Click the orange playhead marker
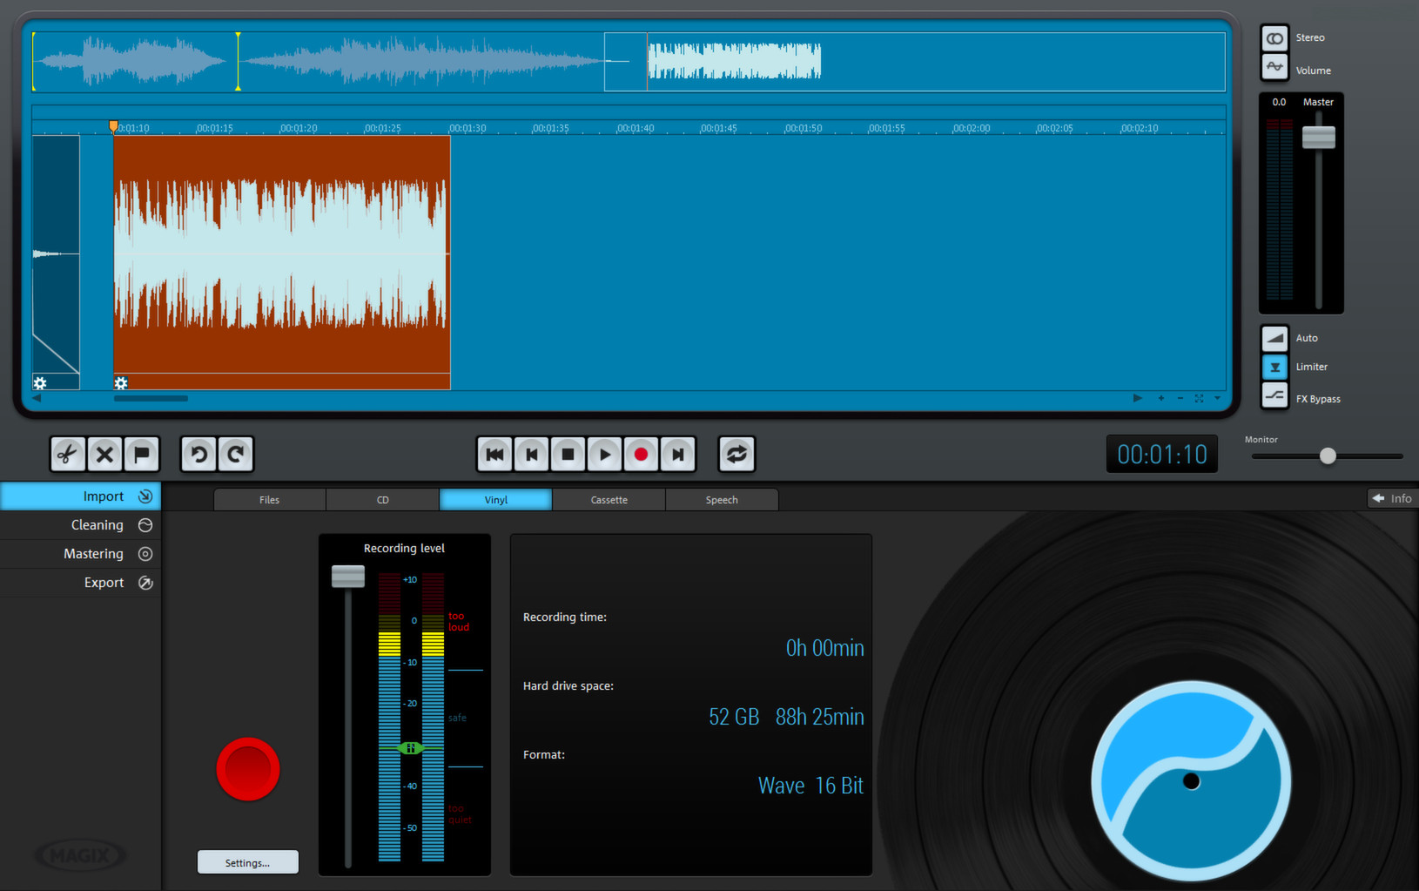The width and height of the screenshot is (1419, 891). coord(113,126)
